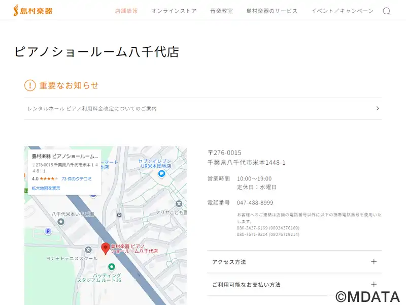Screen dimensions: 406x305
Task: Click the 4.0 star rating on map card
Action: tap(45, 179)
